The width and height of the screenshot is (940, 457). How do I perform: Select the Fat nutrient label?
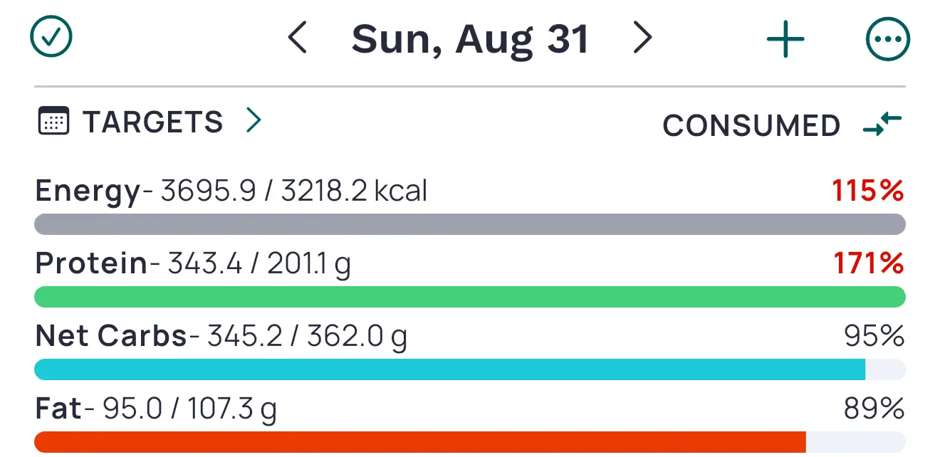coord(58,409)
